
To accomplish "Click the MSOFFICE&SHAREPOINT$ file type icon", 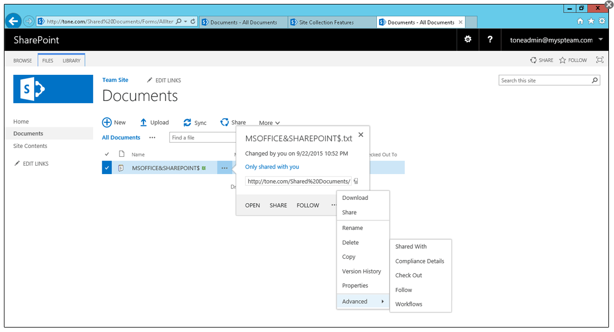I will tap(121, 168).
